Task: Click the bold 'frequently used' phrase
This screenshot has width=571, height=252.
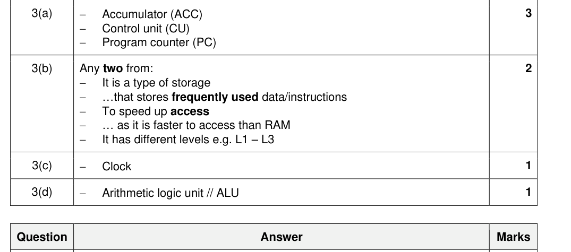Action: point(215,97)
